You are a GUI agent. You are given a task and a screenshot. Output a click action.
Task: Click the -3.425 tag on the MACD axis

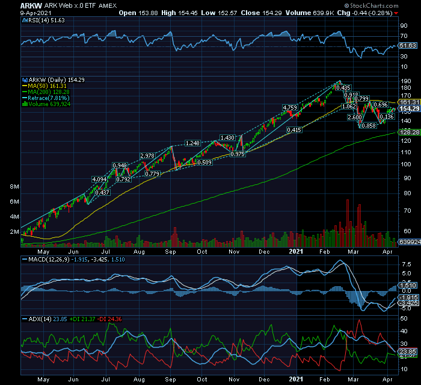pyautogui.click(x=408, y=303)
